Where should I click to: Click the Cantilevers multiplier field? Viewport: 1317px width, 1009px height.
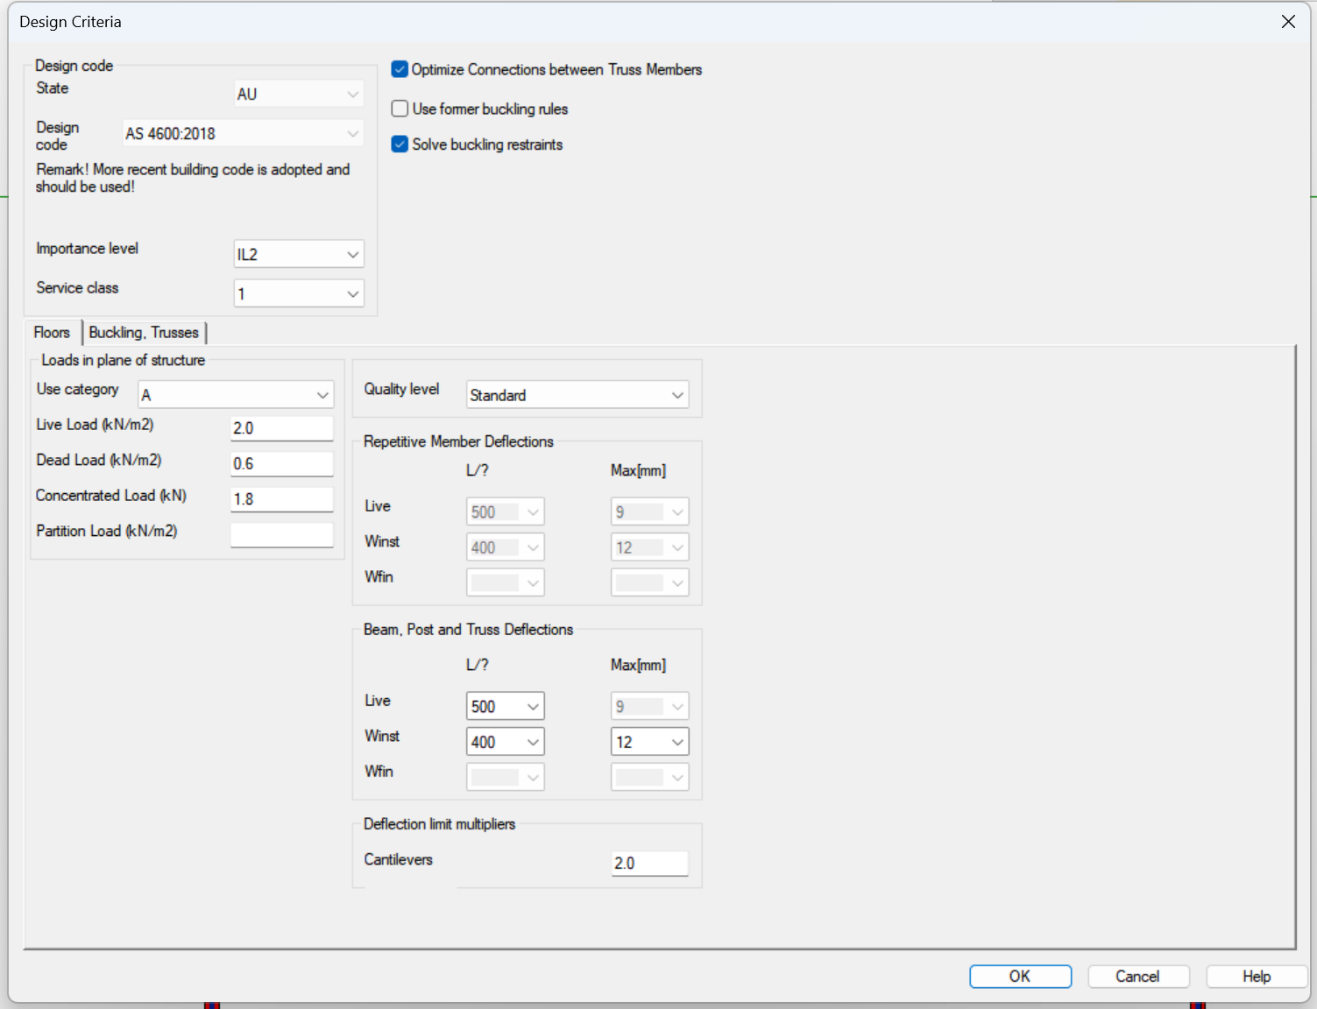pos(649,864)
